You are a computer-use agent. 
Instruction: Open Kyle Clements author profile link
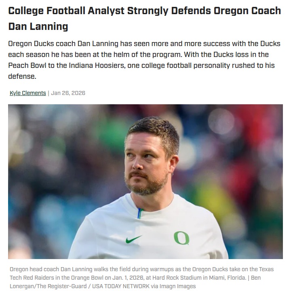pos(27,93)
